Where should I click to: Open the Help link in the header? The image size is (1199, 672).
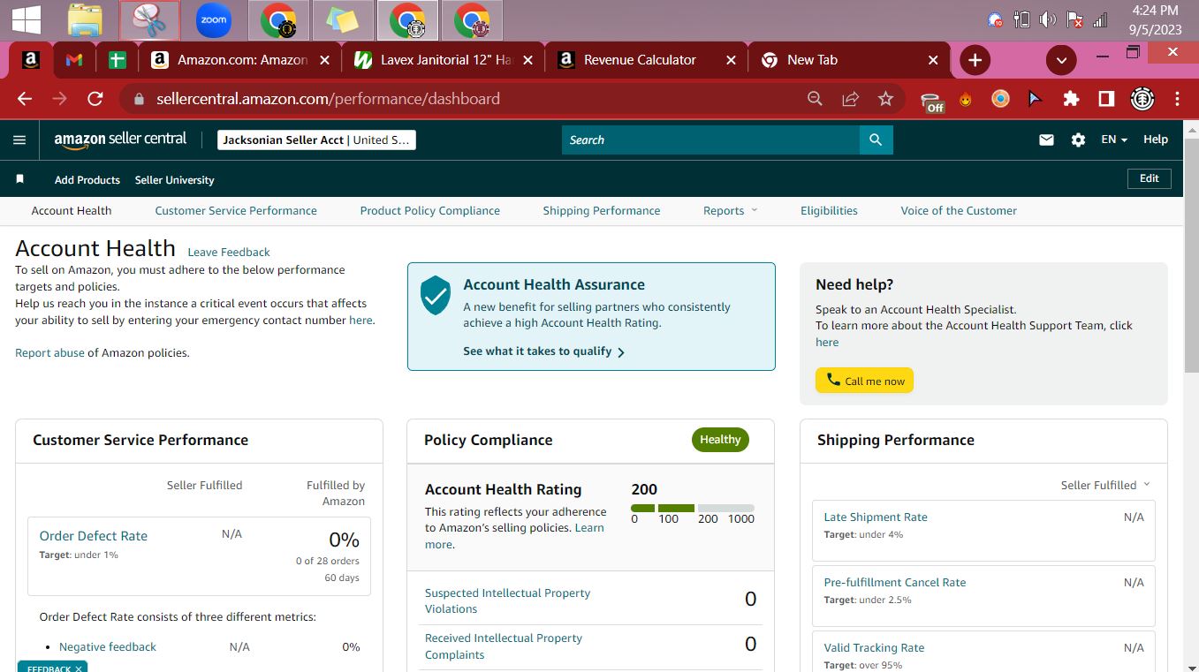[1156, 140]
